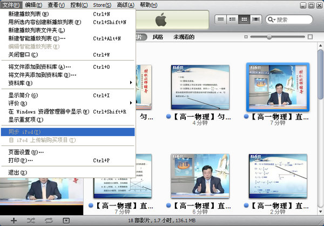Switch to list view icon

pyautogui.click(x=221, y=19)
